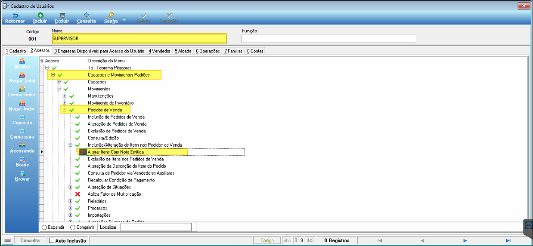533x246 pixels.
Task: Toggle red X on Aplica Fator de Multiplicação
Action: (x=77, y=194)
